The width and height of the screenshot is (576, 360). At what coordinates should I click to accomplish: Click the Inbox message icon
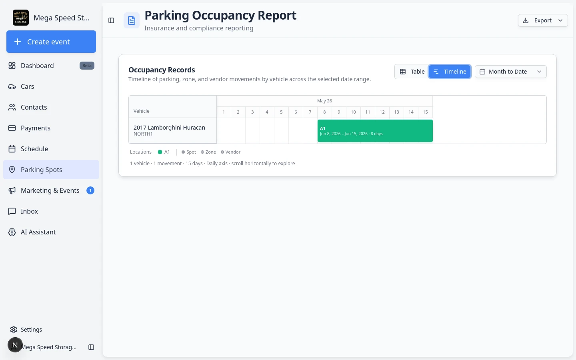tap(12, 211)
